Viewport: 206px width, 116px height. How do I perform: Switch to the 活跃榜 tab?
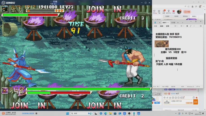pos(176,16)
